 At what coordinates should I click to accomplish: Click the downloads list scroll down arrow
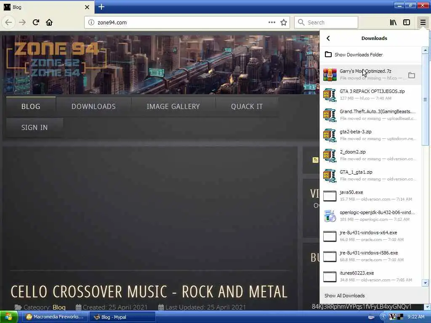(x=425, y=283)
